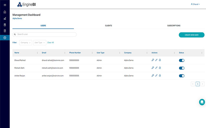Click the EngineBI logo
Image resolution: width=206 pixels, height=128 pixels.
pyautogui.click(x=26, y=4)
